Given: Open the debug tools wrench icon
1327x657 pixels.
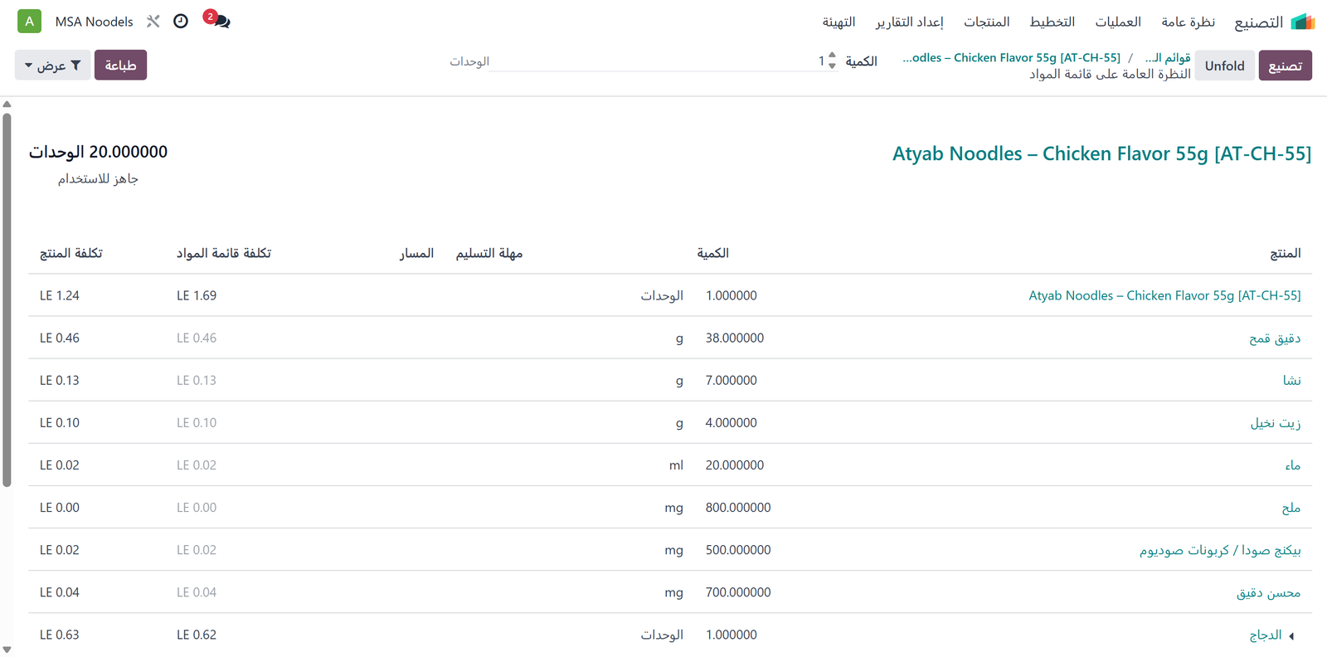Looking at the screenshot, I should 153,22.
